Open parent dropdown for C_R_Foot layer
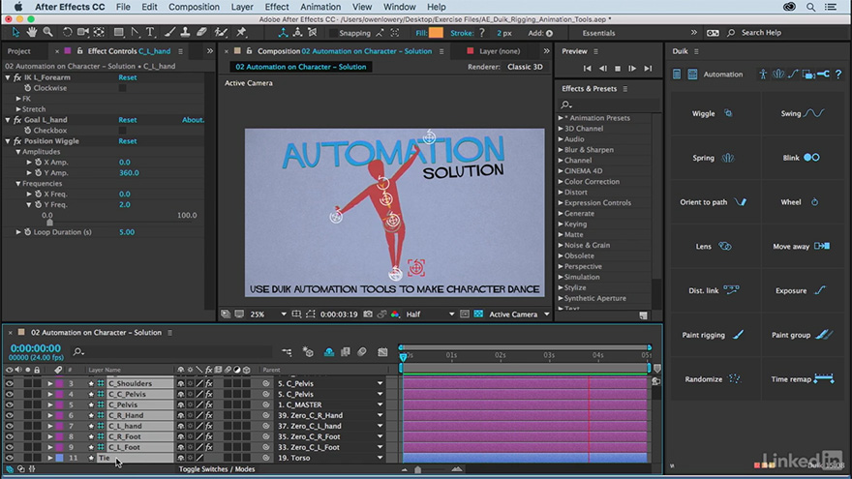This screenshot has width=852, height=479. click(380, 436)
